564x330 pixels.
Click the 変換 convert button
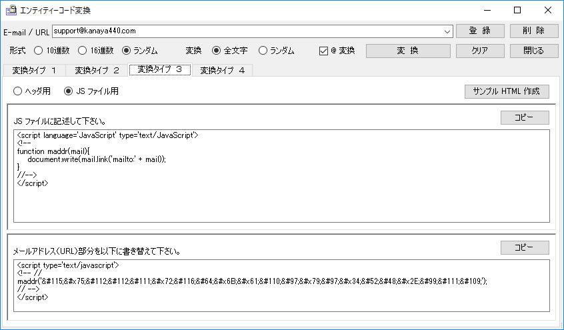tap(408, 51)
